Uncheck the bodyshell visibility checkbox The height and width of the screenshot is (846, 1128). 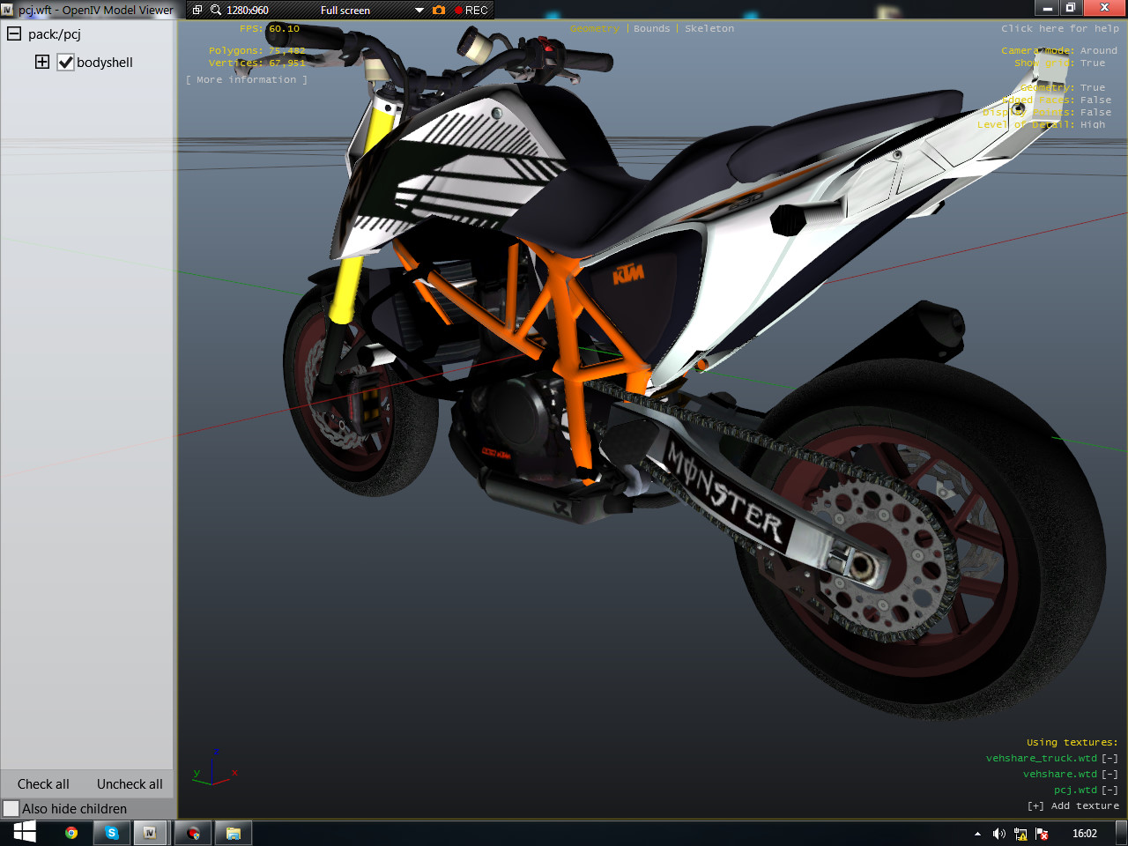[x=65, y=63]
